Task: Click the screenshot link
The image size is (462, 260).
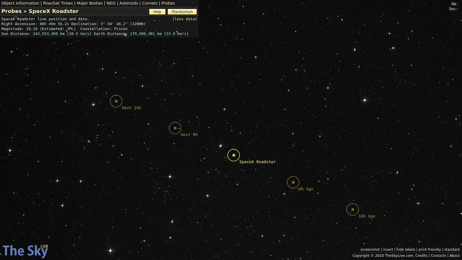Action: tap(370, 250)
